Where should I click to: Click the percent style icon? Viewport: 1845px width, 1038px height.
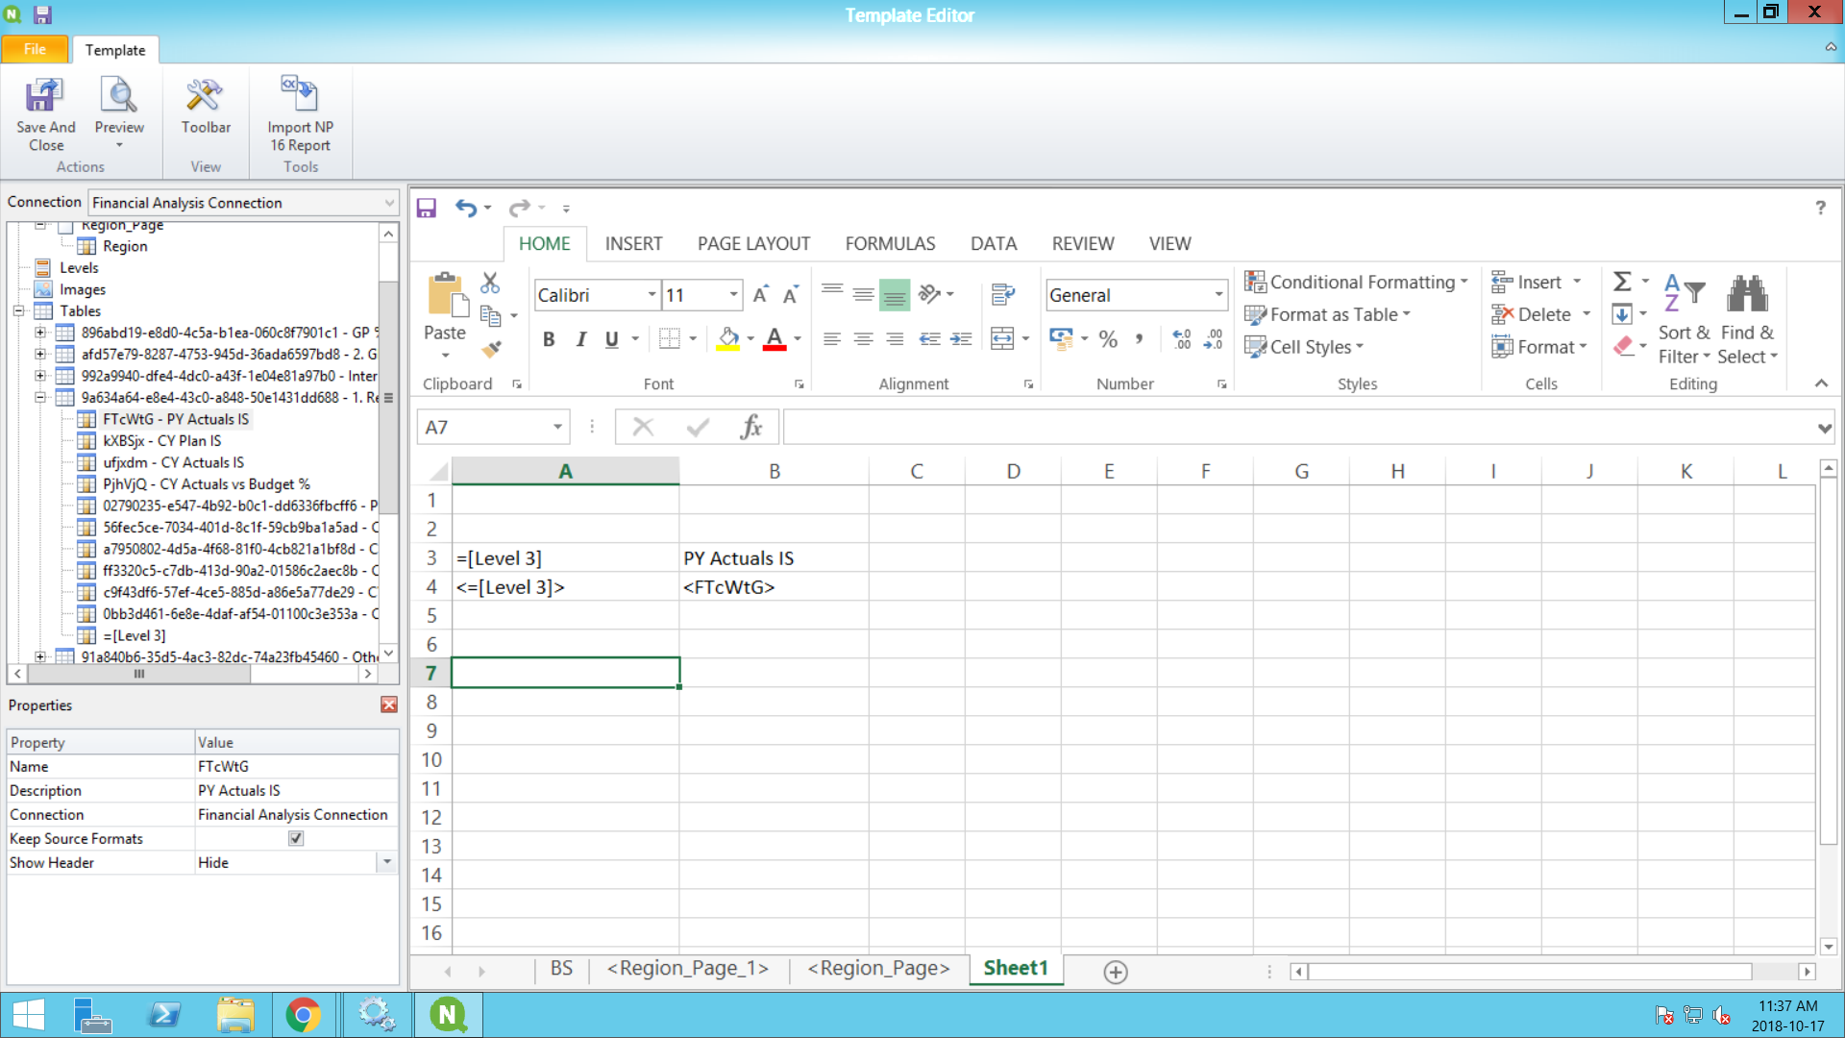(x=1108, y=338)
